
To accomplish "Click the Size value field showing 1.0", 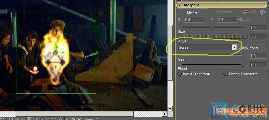I will coord(258,28).
